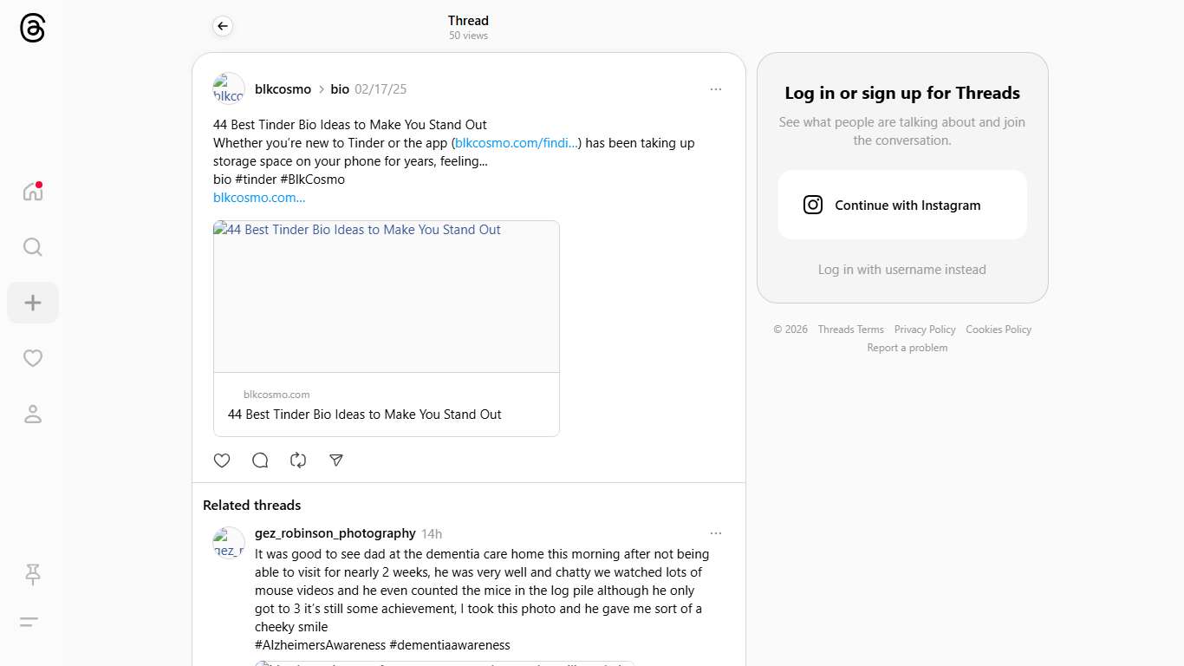Open more options on blkcosmo post
This screenshot has width=1184, height=666.
(715, 89)
